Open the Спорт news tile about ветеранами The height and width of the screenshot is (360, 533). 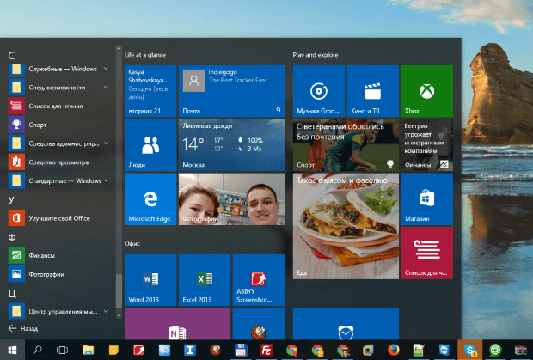[x=346, y=145]
